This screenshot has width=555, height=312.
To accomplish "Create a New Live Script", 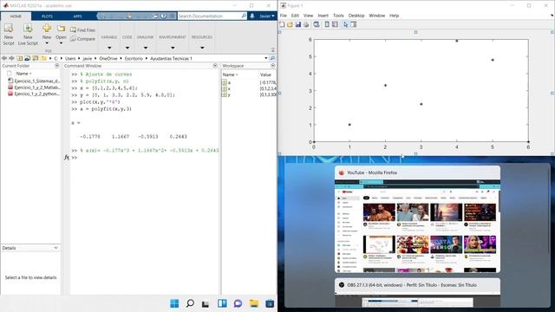I will (28, 35).
